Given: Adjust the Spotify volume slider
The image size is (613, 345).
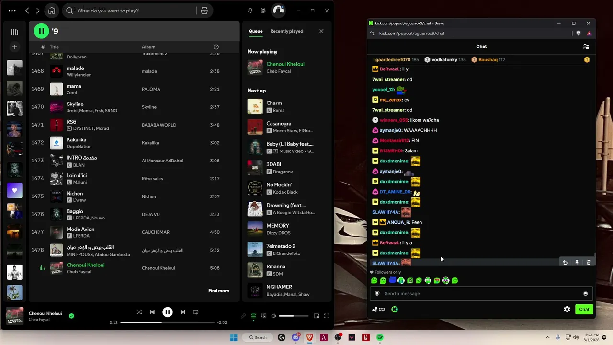Looking at the screenshot, I should pyautogui.click(x=293, y=316).
